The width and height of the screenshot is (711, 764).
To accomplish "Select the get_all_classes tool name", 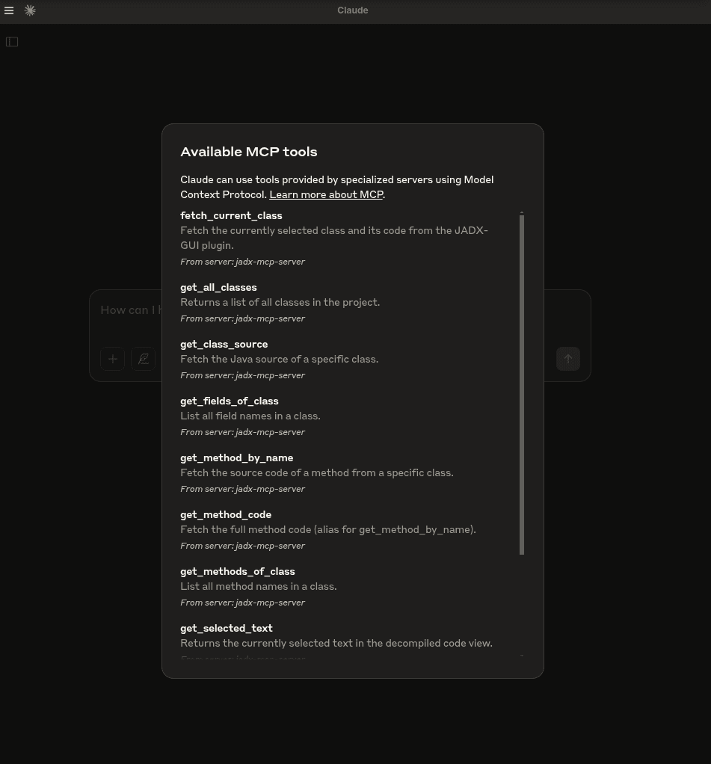I will (218, 288).
